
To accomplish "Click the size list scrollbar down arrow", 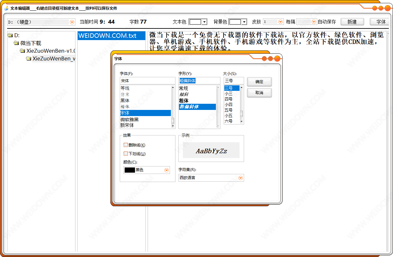I will 241,122.
